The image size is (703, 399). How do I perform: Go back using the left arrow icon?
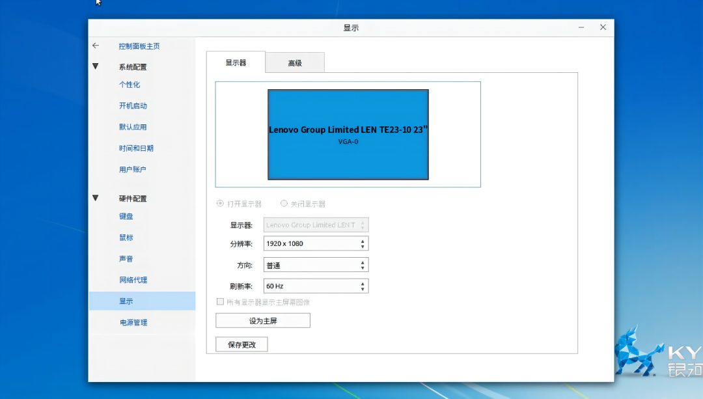(96, 46)
